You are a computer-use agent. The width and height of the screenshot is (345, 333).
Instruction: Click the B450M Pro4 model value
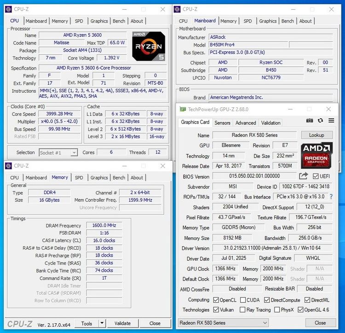click(248, 45)
